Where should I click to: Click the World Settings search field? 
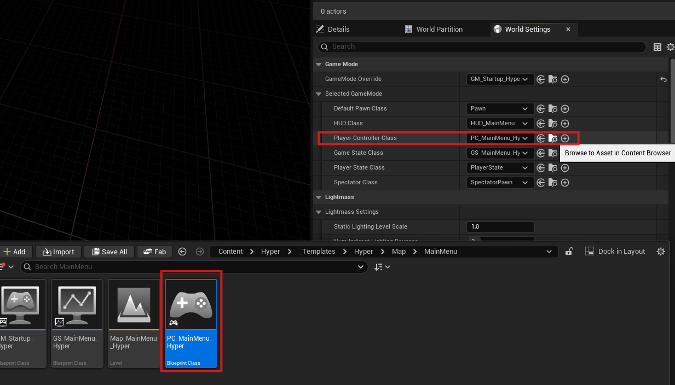(483, 46)
